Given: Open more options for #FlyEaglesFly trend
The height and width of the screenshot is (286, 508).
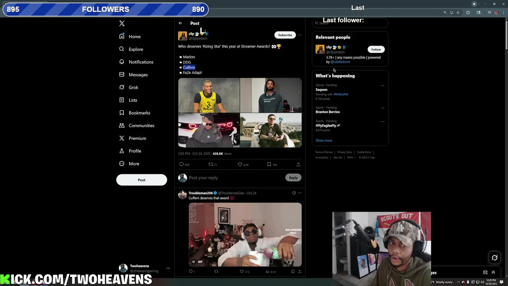Looking at the screenshot, I should coord(383,121).
